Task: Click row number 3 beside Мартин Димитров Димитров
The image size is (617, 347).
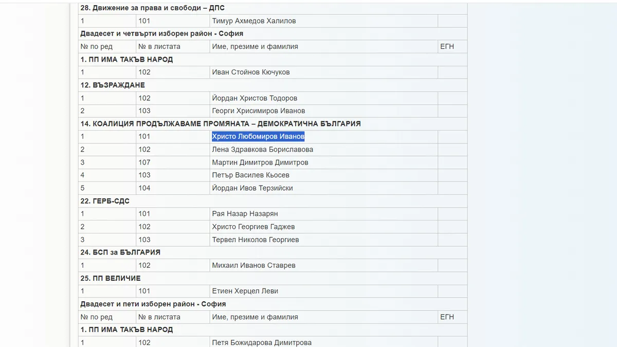Action: [82, 162]
